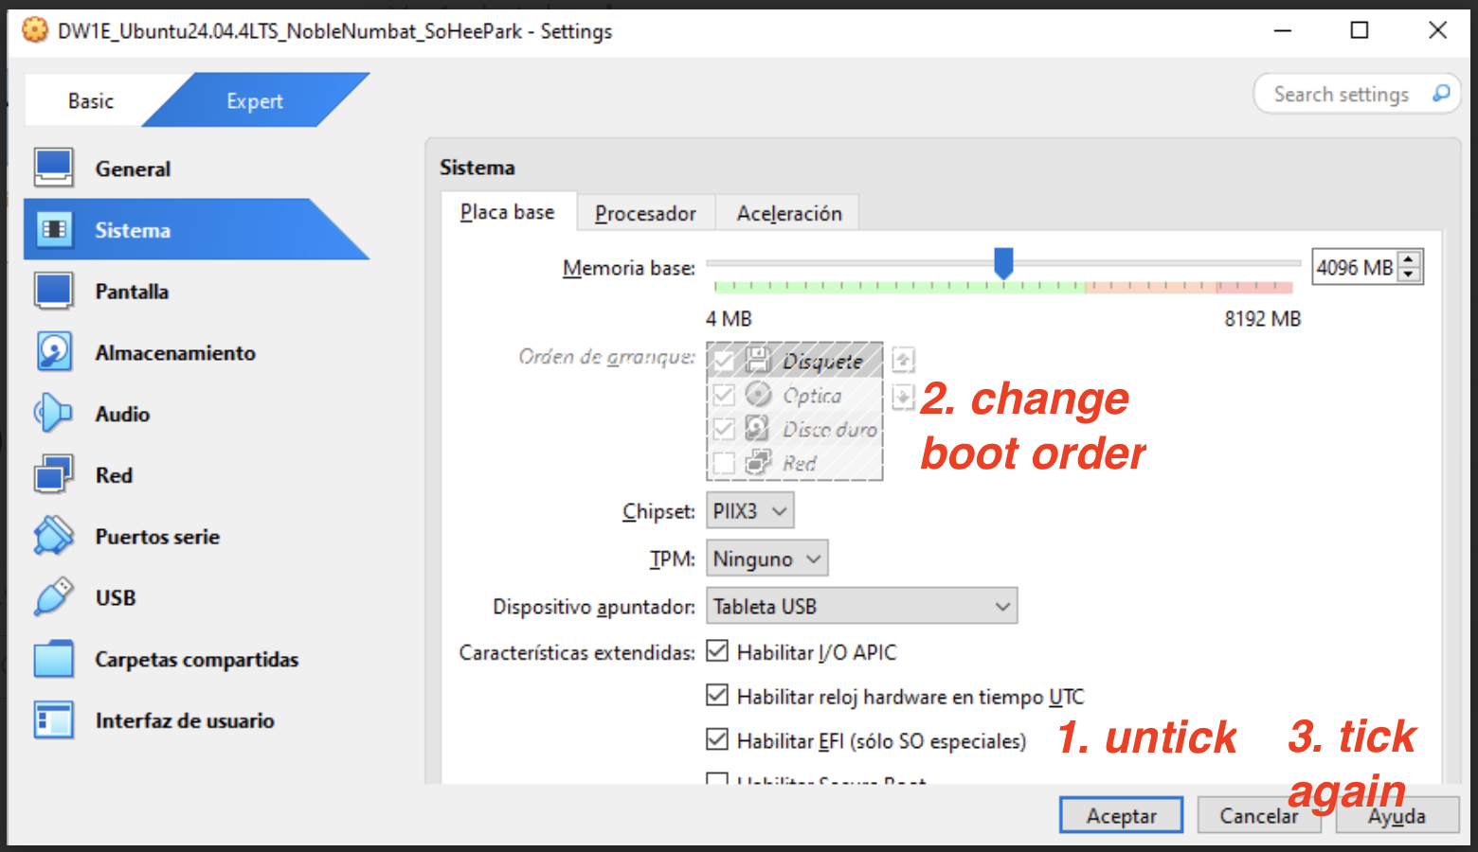Click the memory slider green zone

tap(899, 286)
